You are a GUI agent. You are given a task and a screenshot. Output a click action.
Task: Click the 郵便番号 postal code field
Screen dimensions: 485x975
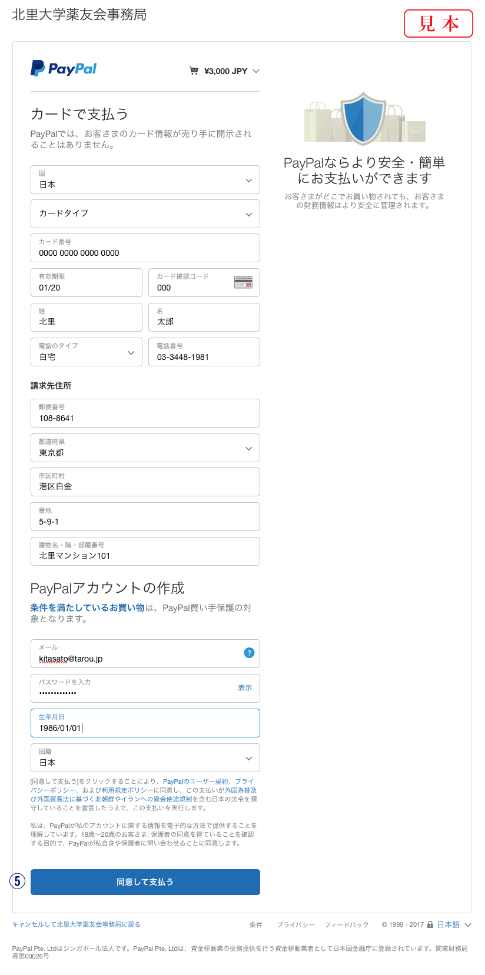tap(145, 413)
